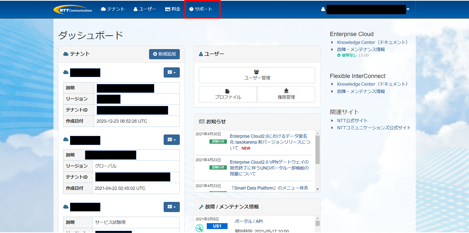This screenshot has width=469, height=233.
Task: Click newspaper icon beside お知らせ heading
Action: [202, 122]
